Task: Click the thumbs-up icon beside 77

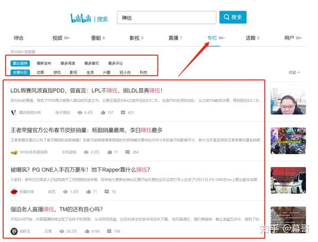Action: tap(110, 152)
